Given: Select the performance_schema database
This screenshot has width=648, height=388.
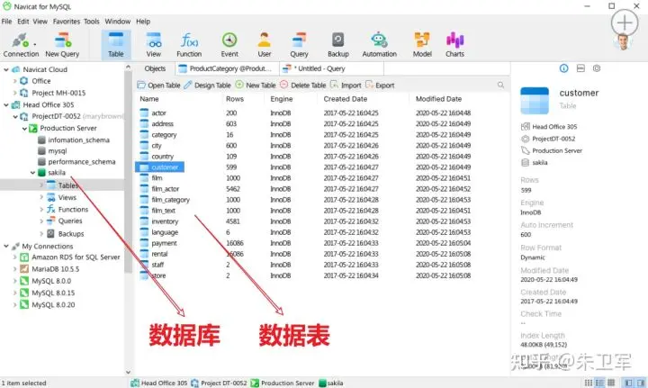Looking at the screenshot, I should click(x=76, y=162).
